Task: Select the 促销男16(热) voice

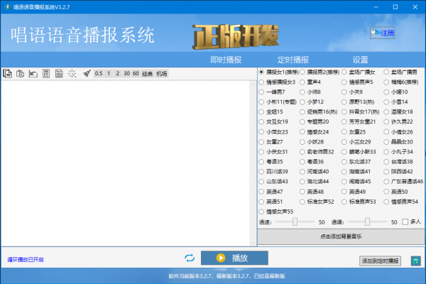Action: pyautogui.click(x=319, y=111)
